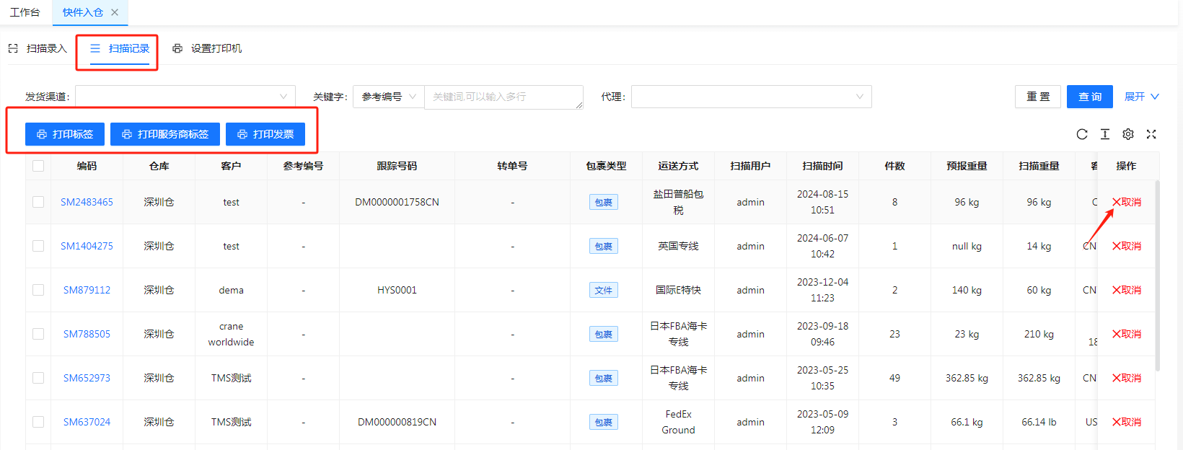1183x450 pixels.
Task: Open the 发货渠道 dropdown
Action: pos(185,97)
